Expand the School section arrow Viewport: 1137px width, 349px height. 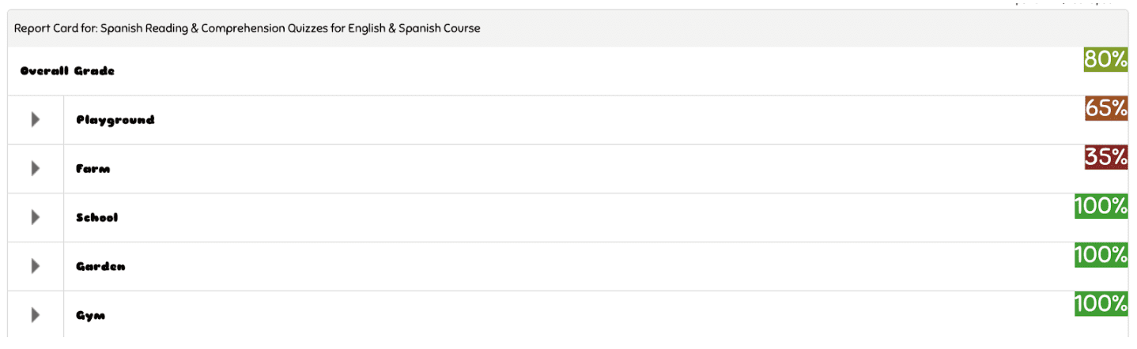click(35, 217)
